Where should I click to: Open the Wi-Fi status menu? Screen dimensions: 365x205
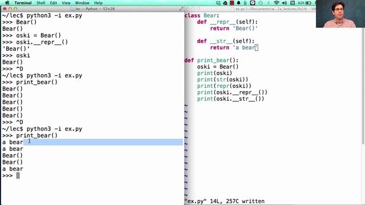tap(276, 3)
